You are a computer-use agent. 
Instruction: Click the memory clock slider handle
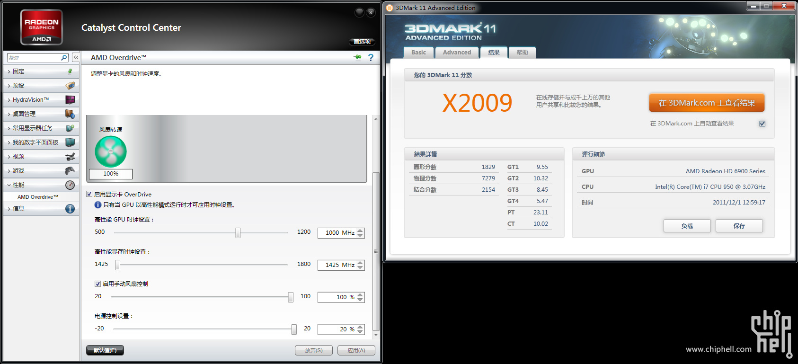point(118,265)
